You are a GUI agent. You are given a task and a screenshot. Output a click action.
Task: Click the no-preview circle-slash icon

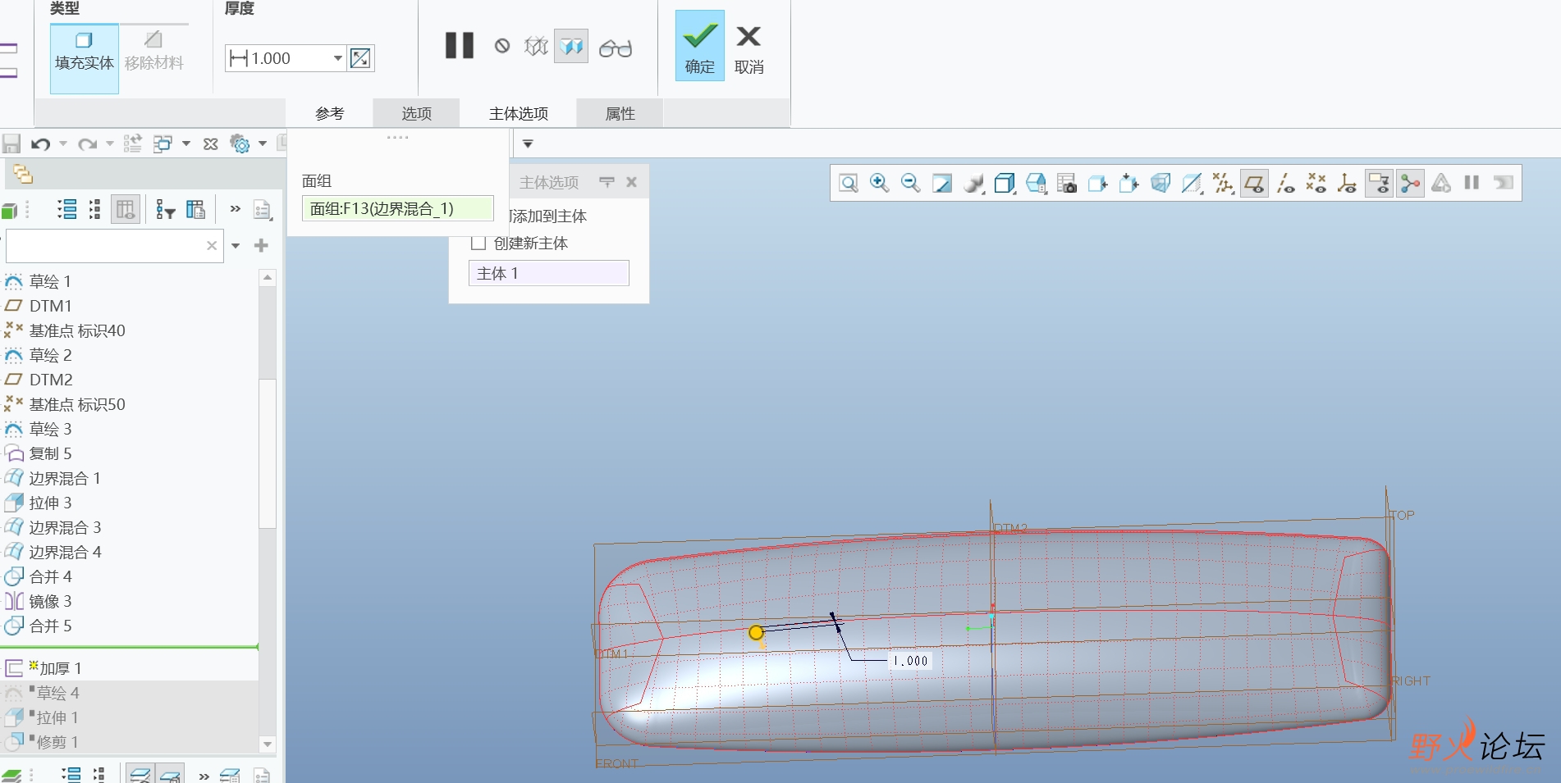tap(502, 47)
